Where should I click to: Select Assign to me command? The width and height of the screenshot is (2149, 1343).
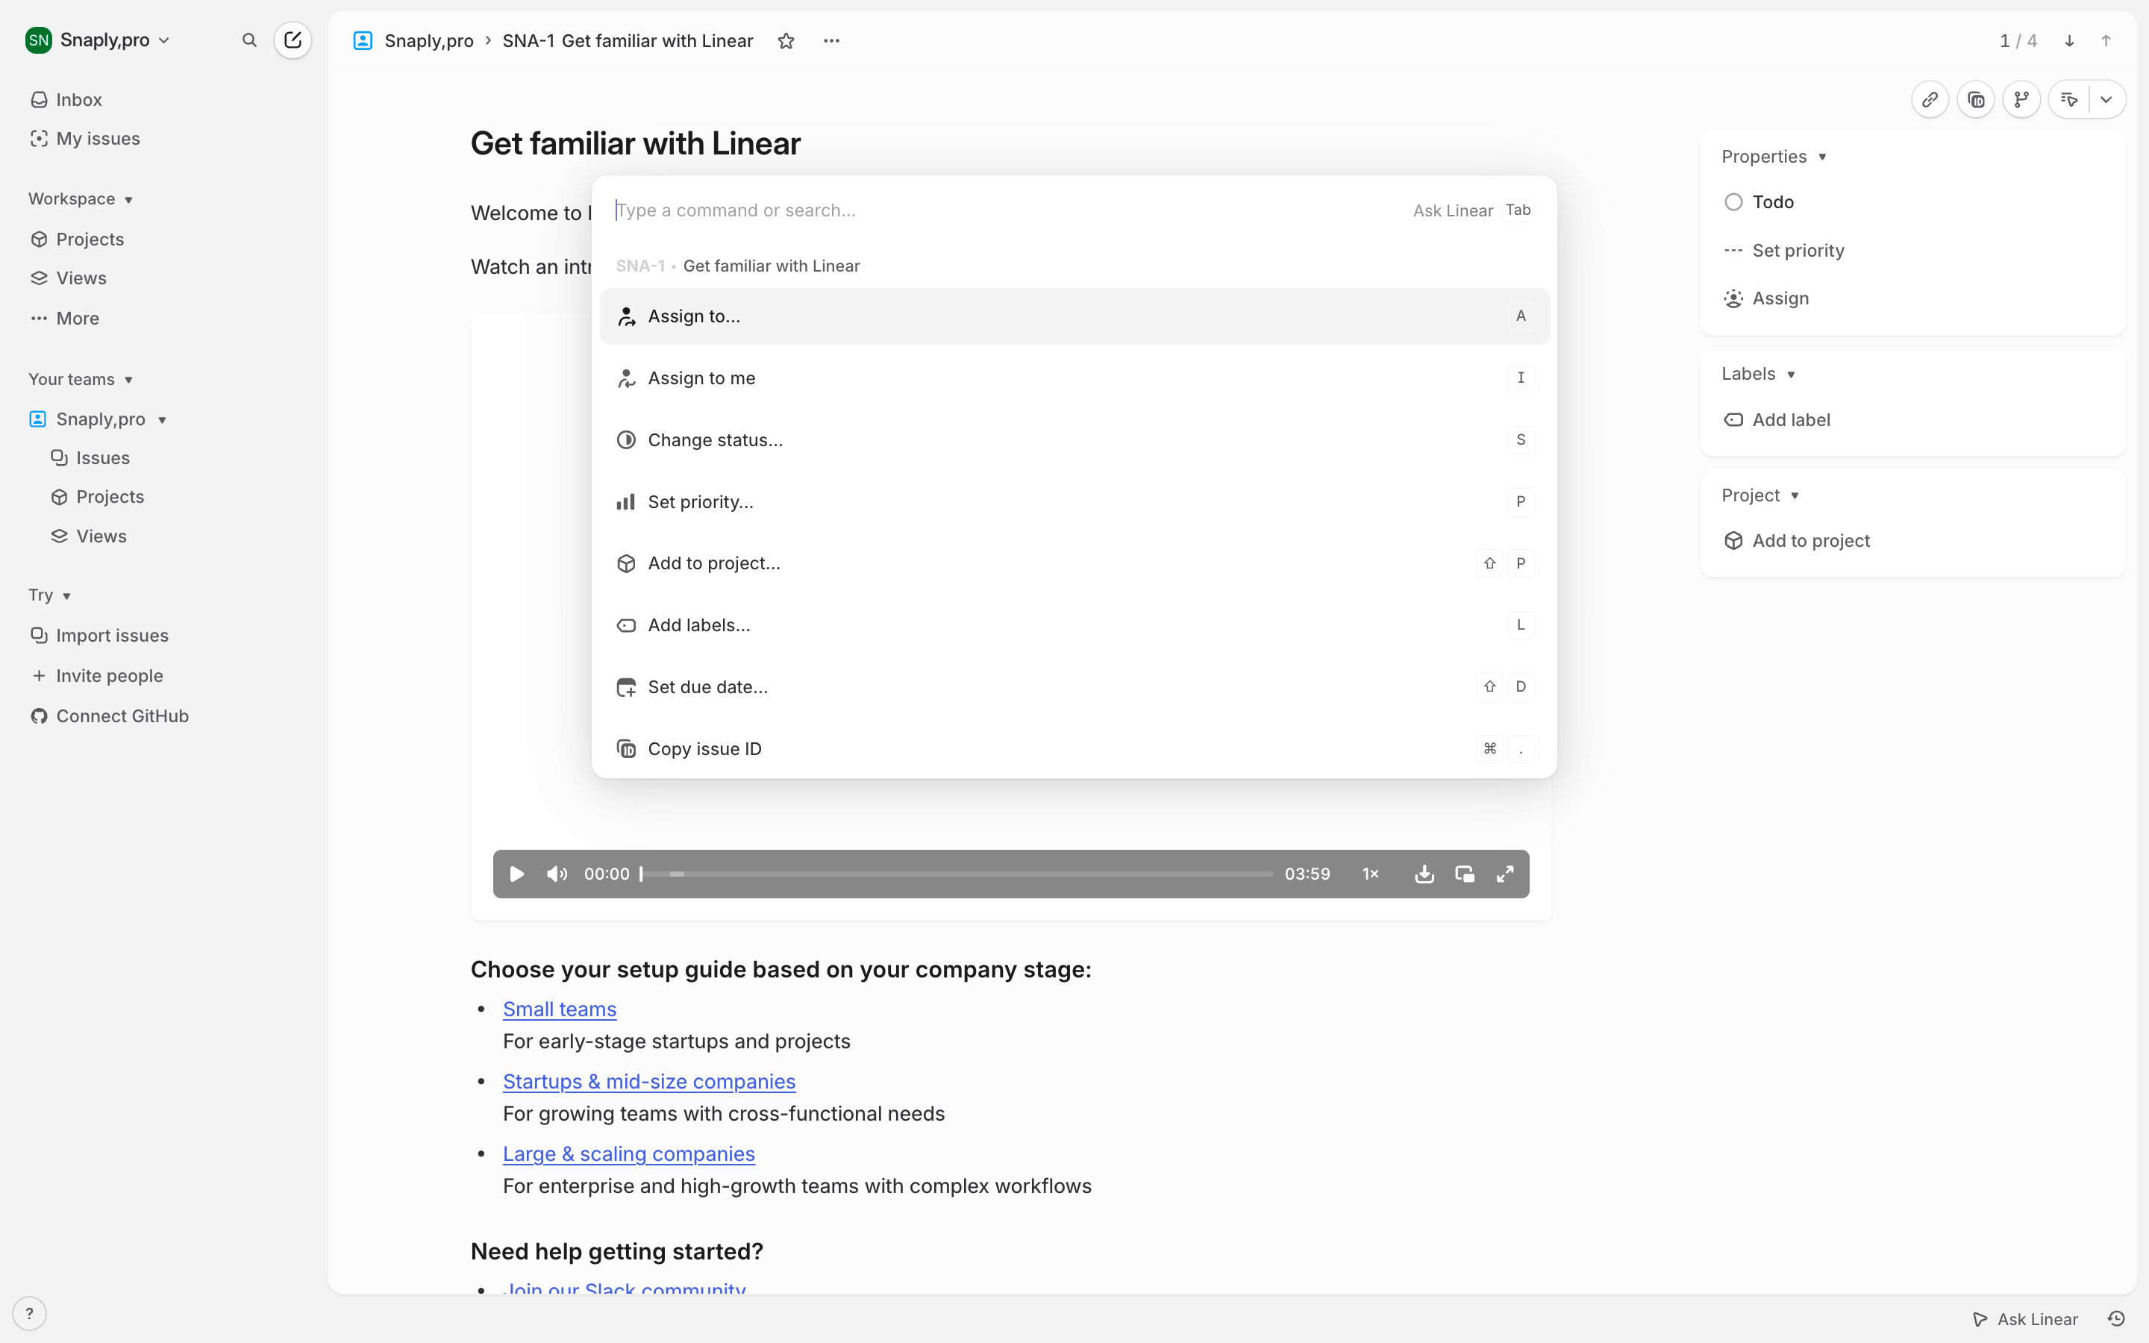tap(1074, 378)
